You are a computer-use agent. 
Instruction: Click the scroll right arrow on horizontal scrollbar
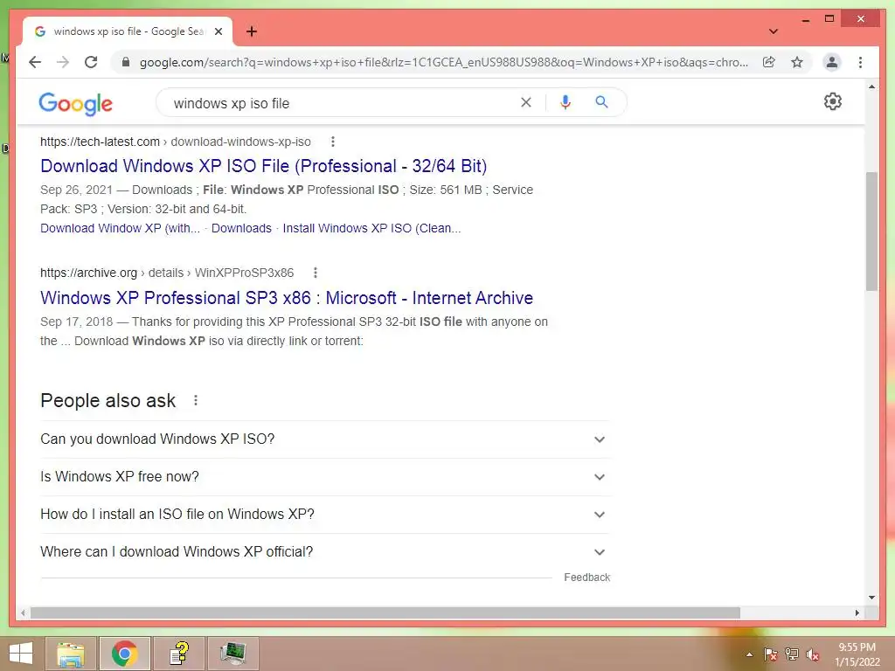coord(857,612)
